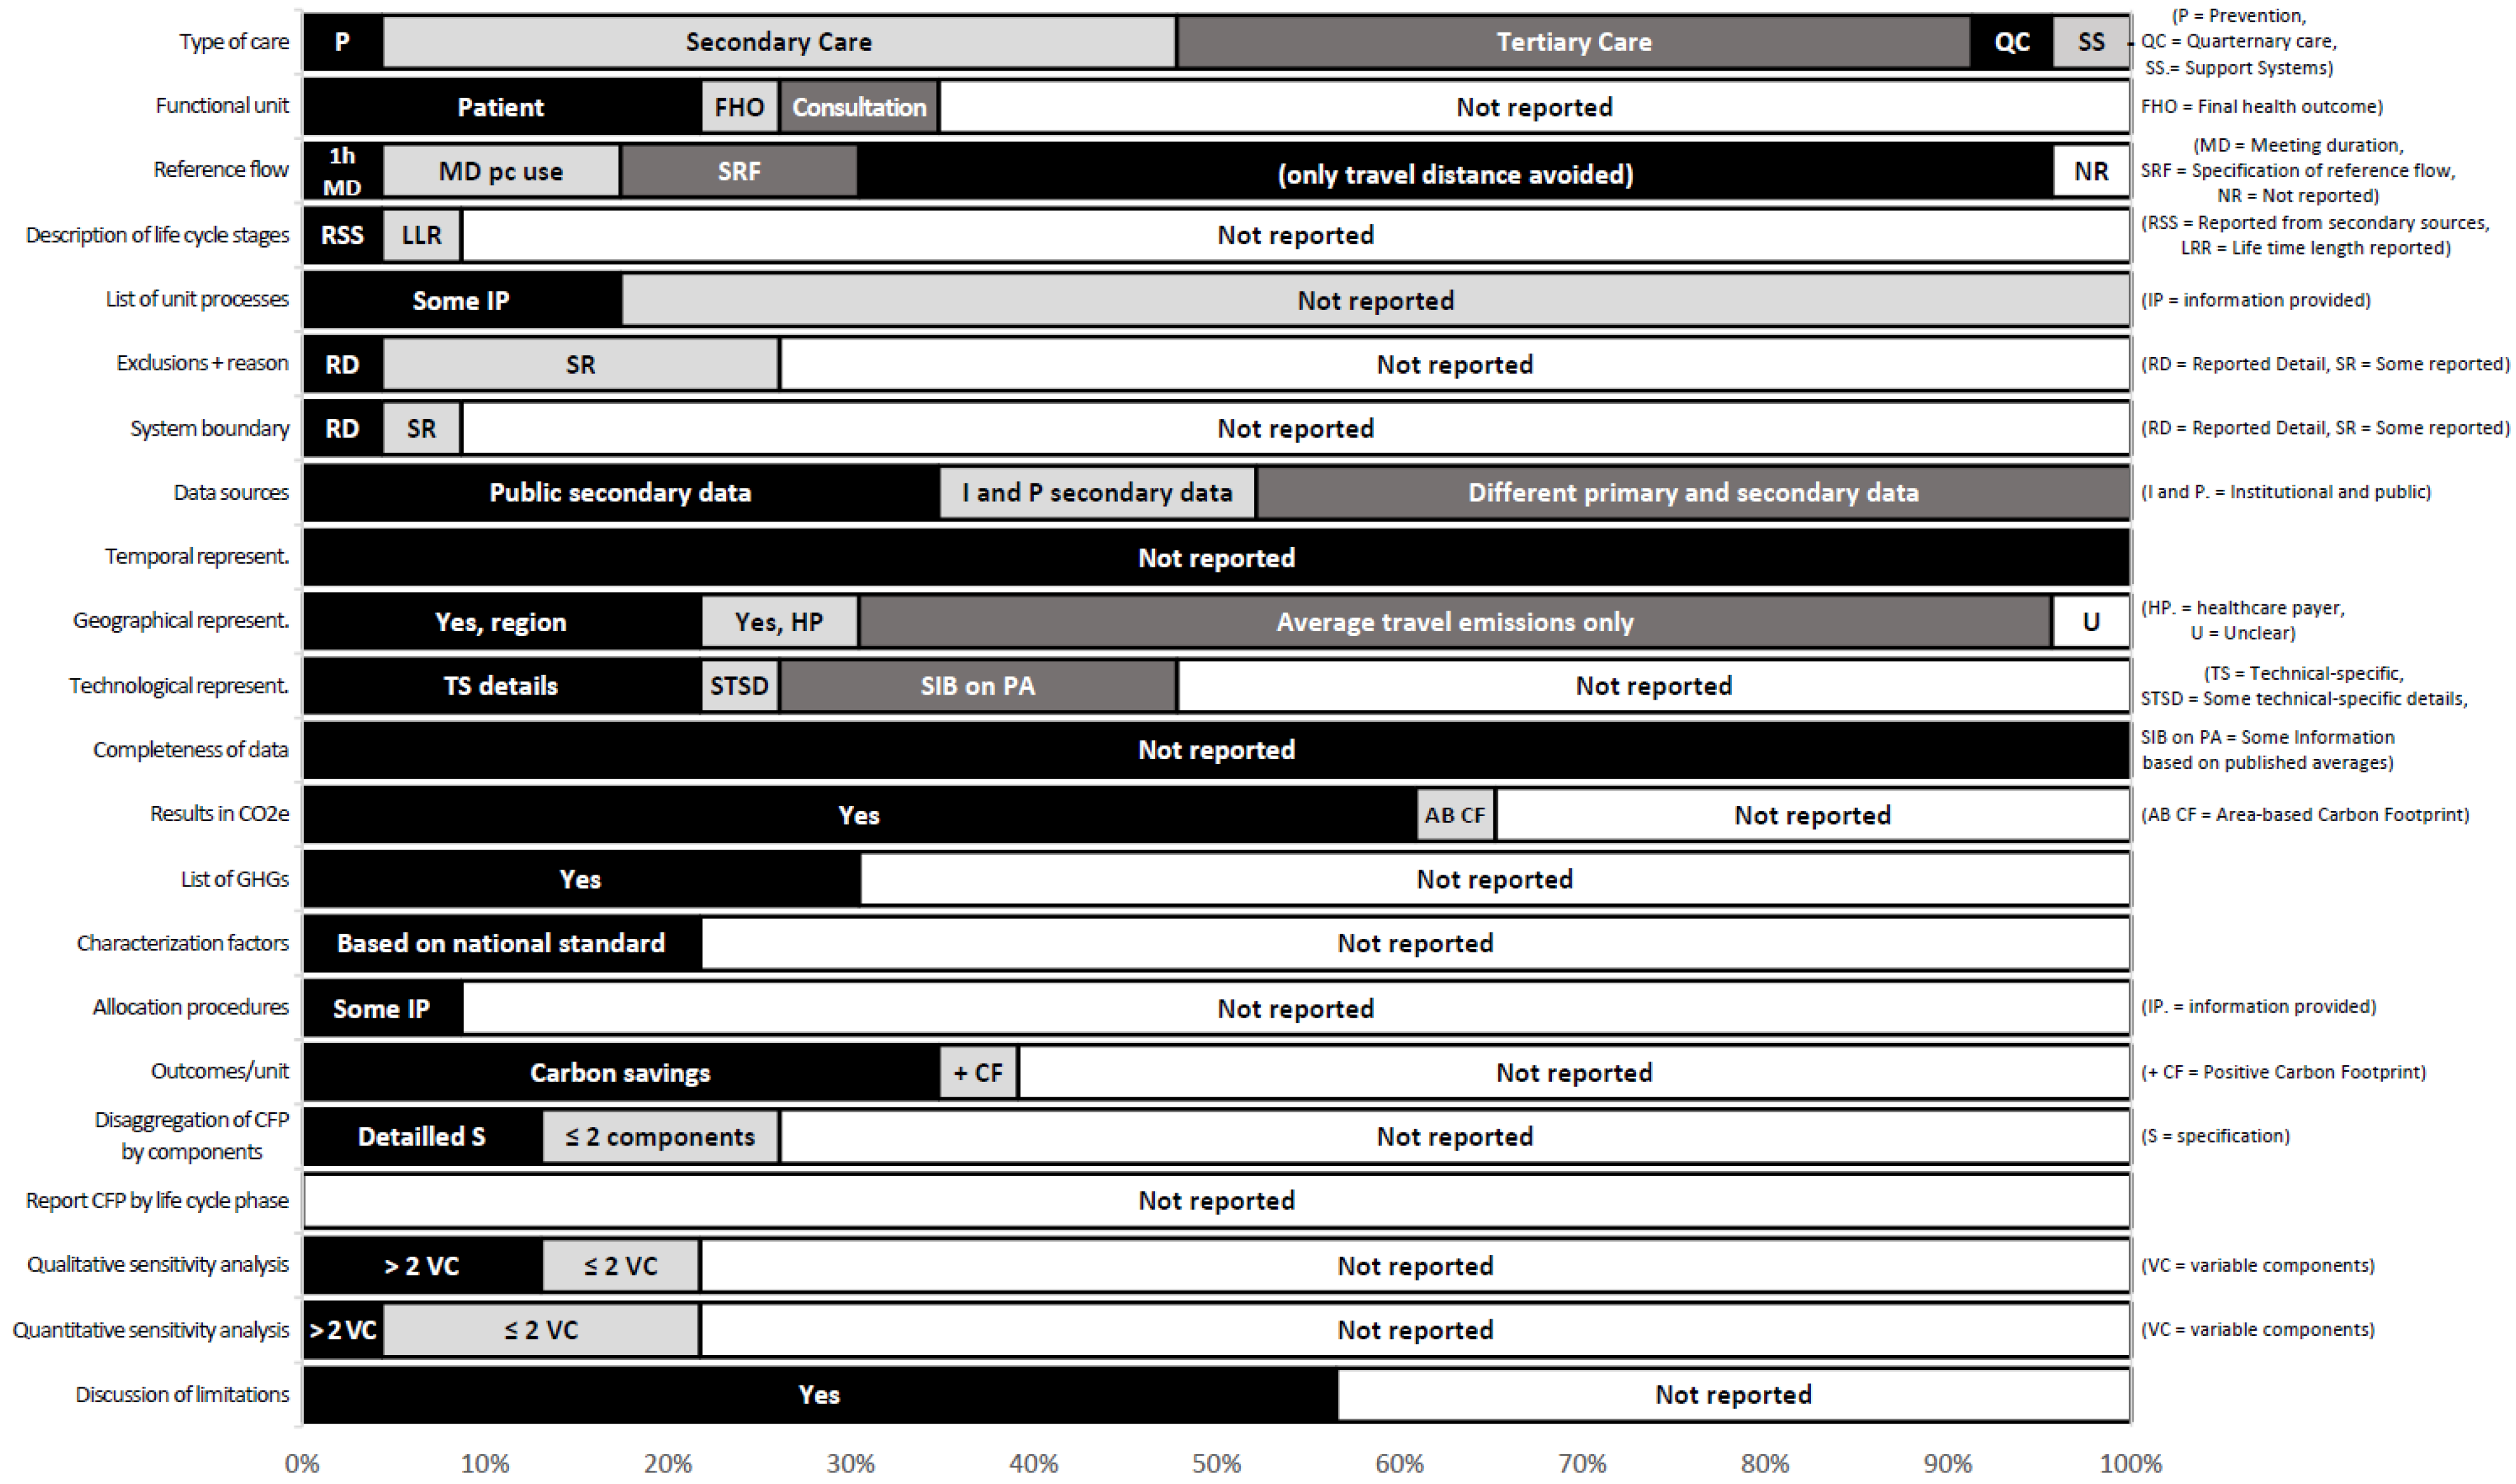Click '≤ 2 VC' in Quantitative sensitivity analysis
This screenshot has width=2516, height=1484.
click(540, 1329)
